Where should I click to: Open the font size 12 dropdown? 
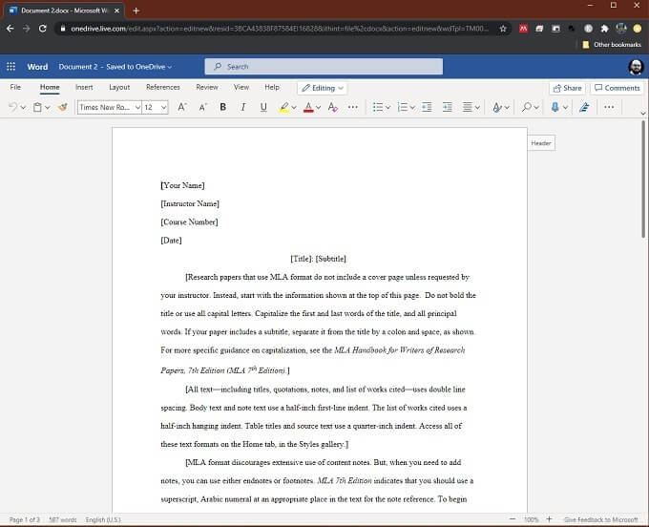click(x=164, y=108)
